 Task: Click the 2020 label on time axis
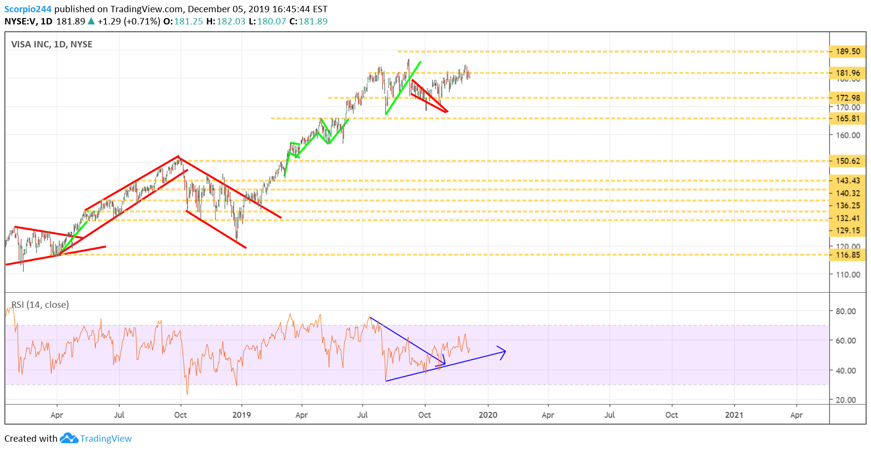488,415
